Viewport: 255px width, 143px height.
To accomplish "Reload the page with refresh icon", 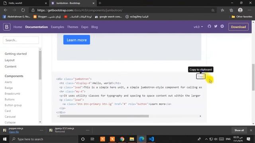I will click(x=23, y=10).
